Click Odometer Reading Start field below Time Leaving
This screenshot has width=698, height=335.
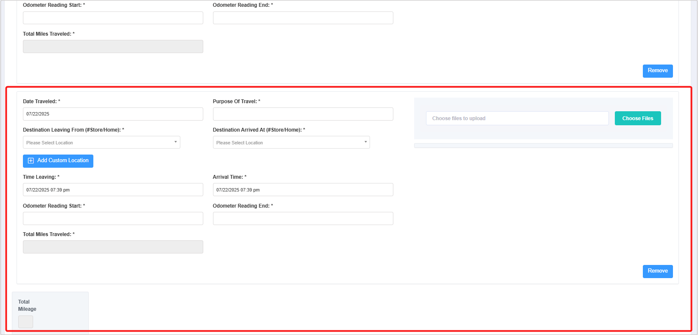(x=113, y=219)
